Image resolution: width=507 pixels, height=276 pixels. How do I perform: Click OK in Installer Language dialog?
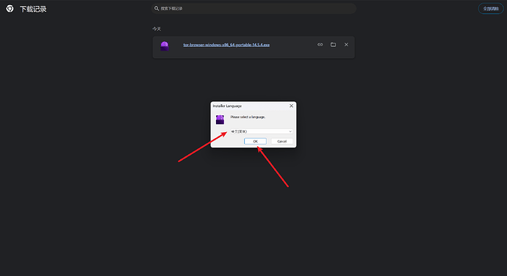click(x=255, y=141)
